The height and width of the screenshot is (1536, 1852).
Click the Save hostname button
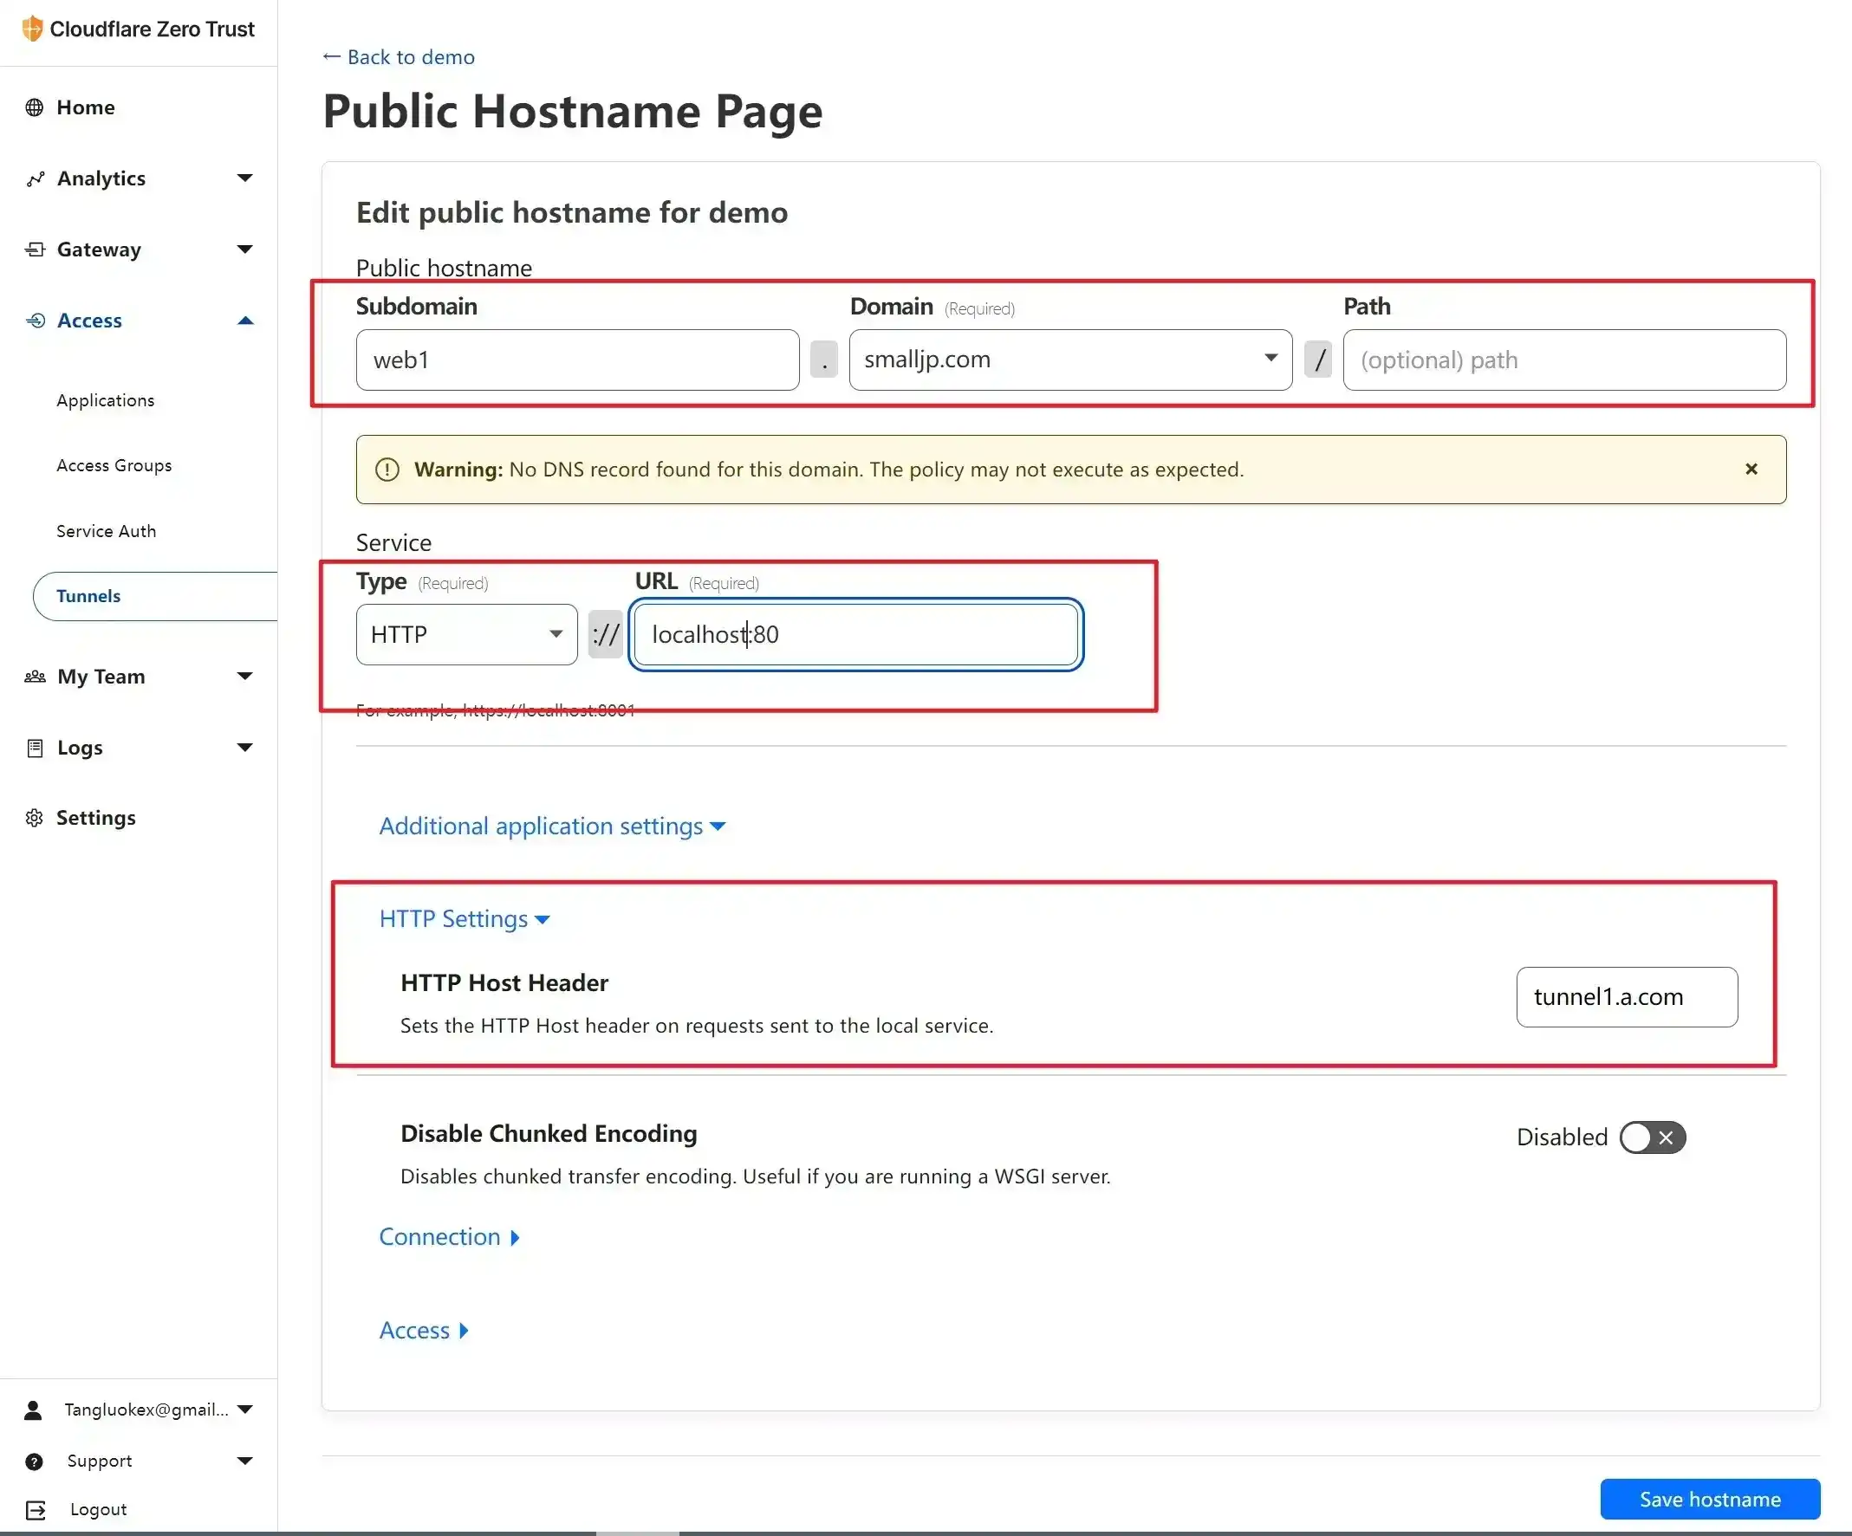click(1709, 1499)
